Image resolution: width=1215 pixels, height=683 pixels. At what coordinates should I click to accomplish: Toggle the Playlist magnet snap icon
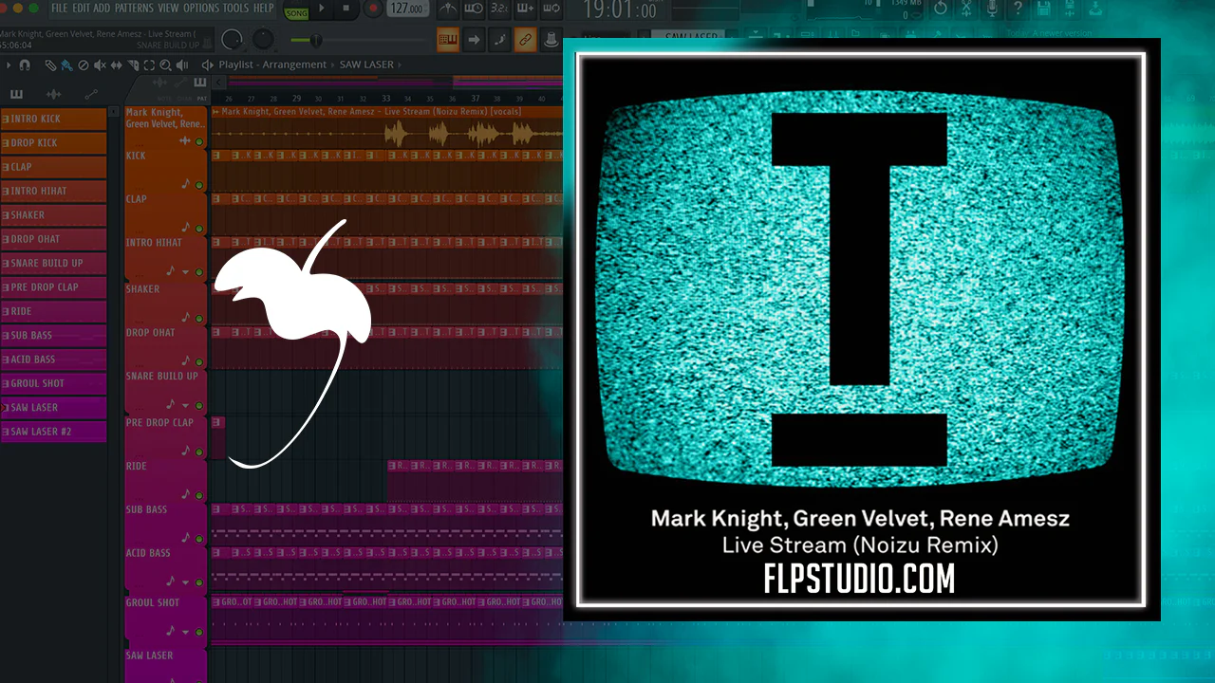[25, 65]
